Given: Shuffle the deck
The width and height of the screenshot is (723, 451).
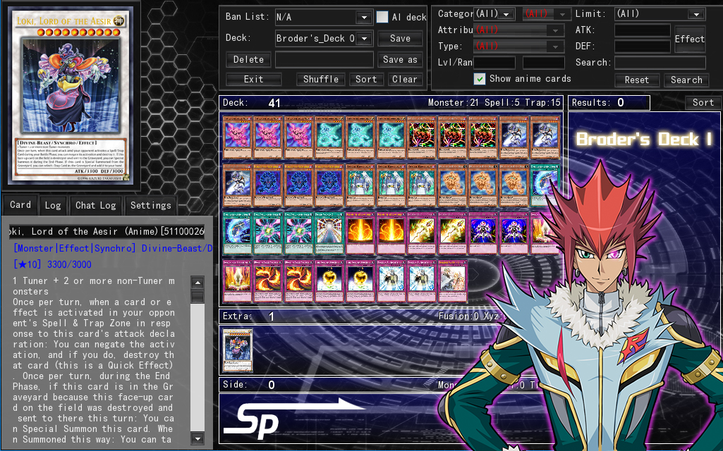Looking at the screenshot, I should 321,79.
